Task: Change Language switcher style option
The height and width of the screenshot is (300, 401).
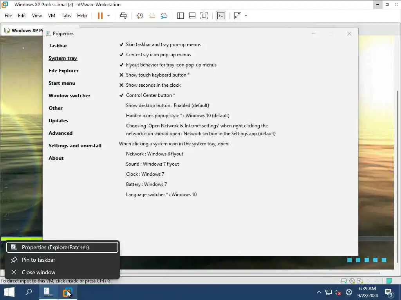Action: pyautogui.click(x=161, y=195)
